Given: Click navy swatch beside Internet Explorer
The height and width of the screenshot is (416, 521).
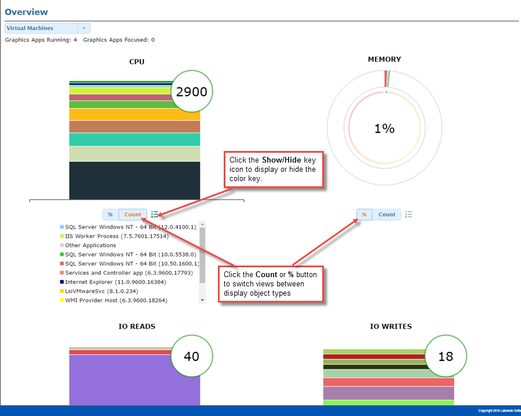Looking at the screenshot, I should (x=62, y=282).
